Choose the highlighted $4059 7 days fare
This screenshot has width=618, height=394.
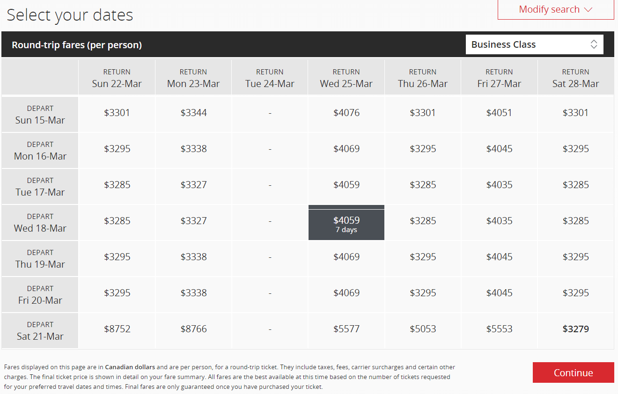click(x=346, y=224)
